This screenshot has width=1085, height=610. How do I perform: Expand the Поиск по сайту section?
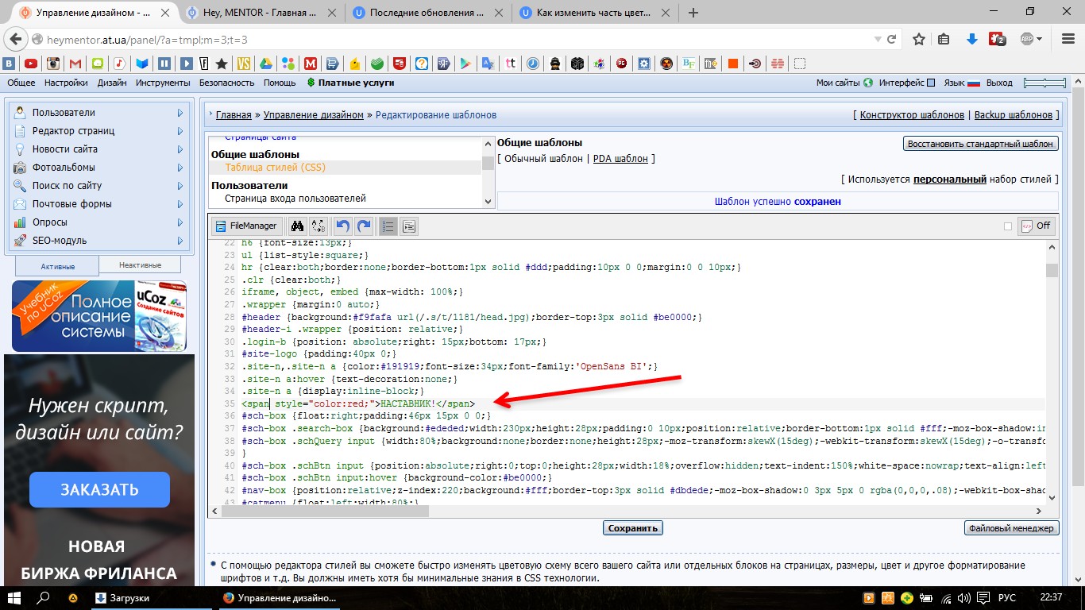99,186
